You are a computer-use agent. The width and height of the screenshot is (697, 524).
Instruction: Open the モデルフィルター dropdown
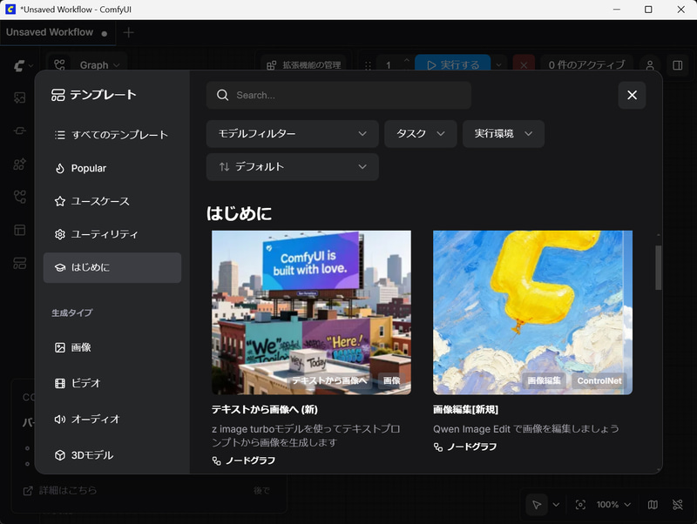click(x=292, y=134)
